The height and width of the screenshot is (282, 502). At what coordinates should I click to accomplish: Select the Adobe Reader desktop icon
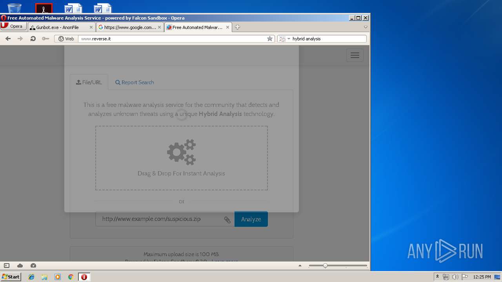pos(44,8)
